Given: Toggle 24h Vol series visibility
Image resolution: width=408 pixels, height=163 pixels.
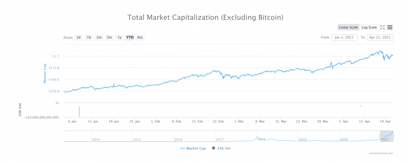Looking at the screenshot, I should tap(224, 148).
